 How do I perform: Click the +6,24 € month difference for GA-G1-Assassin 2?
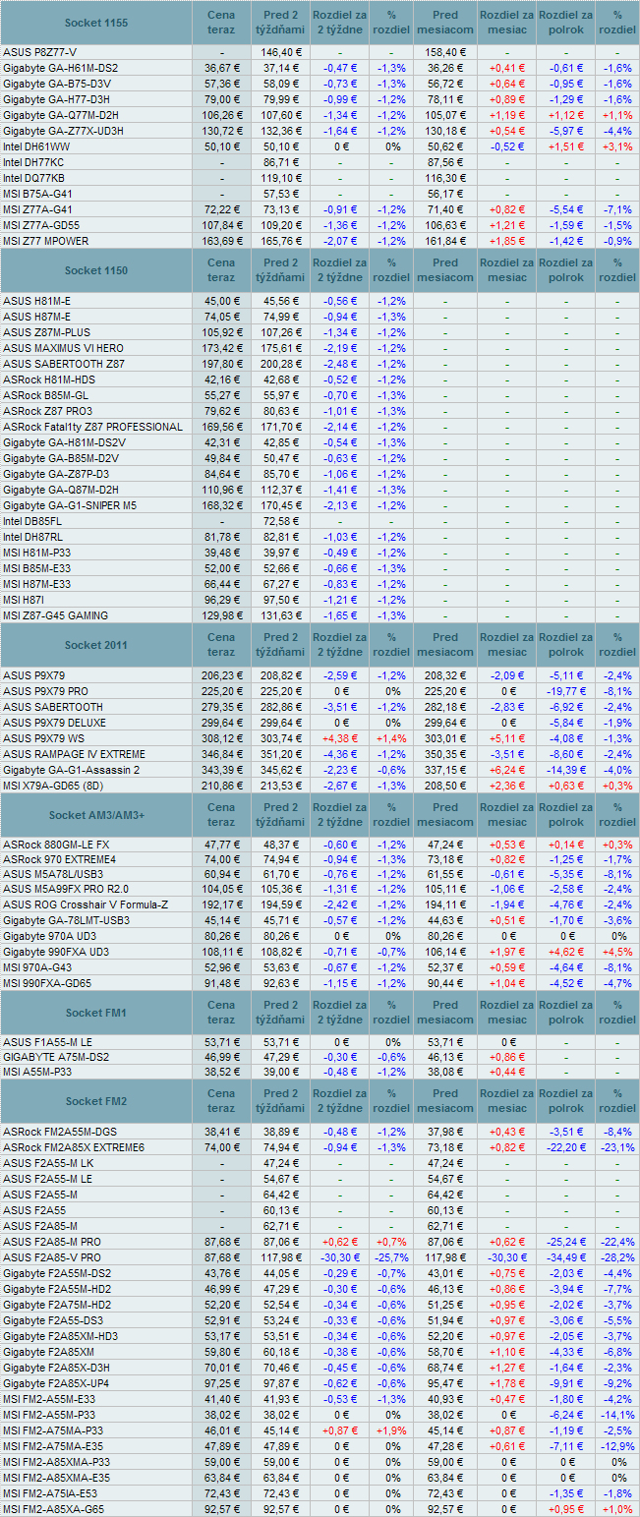click(x=506, y=770)
